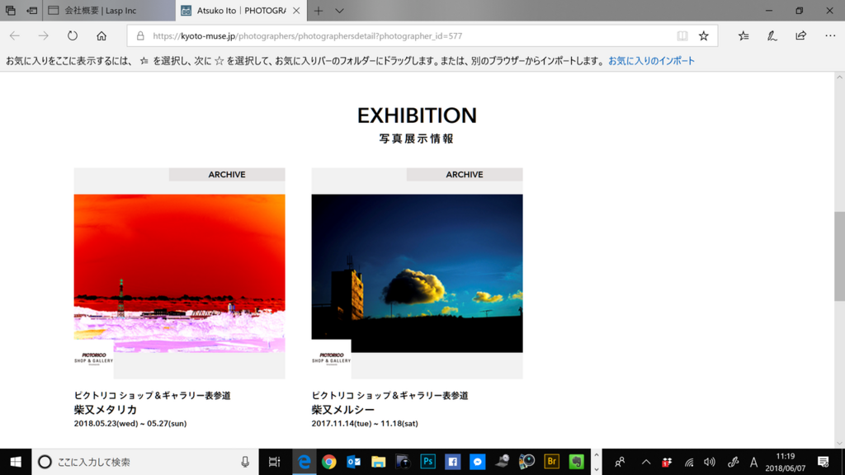Viewport: 845px width, 475px height.
Task: Open Messenger from taskbar
Action: click(478, 462)
